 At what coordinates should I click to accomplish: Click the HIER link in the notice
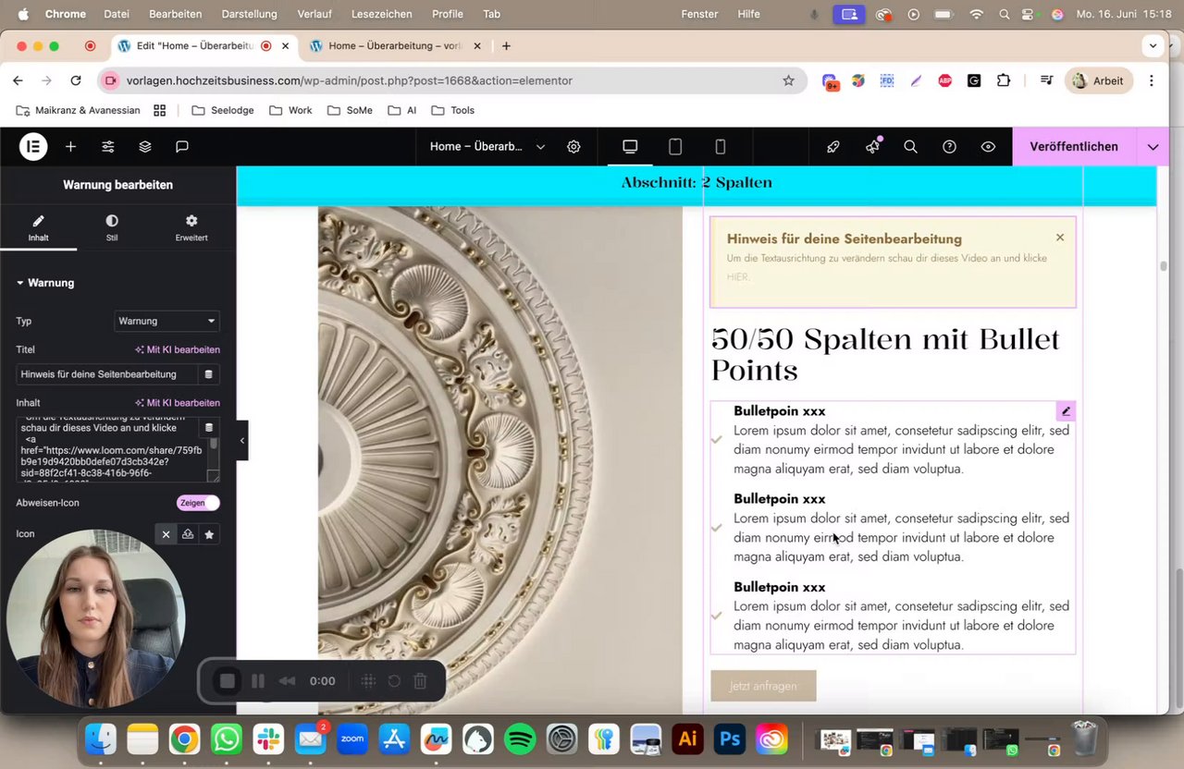[737, 276]
